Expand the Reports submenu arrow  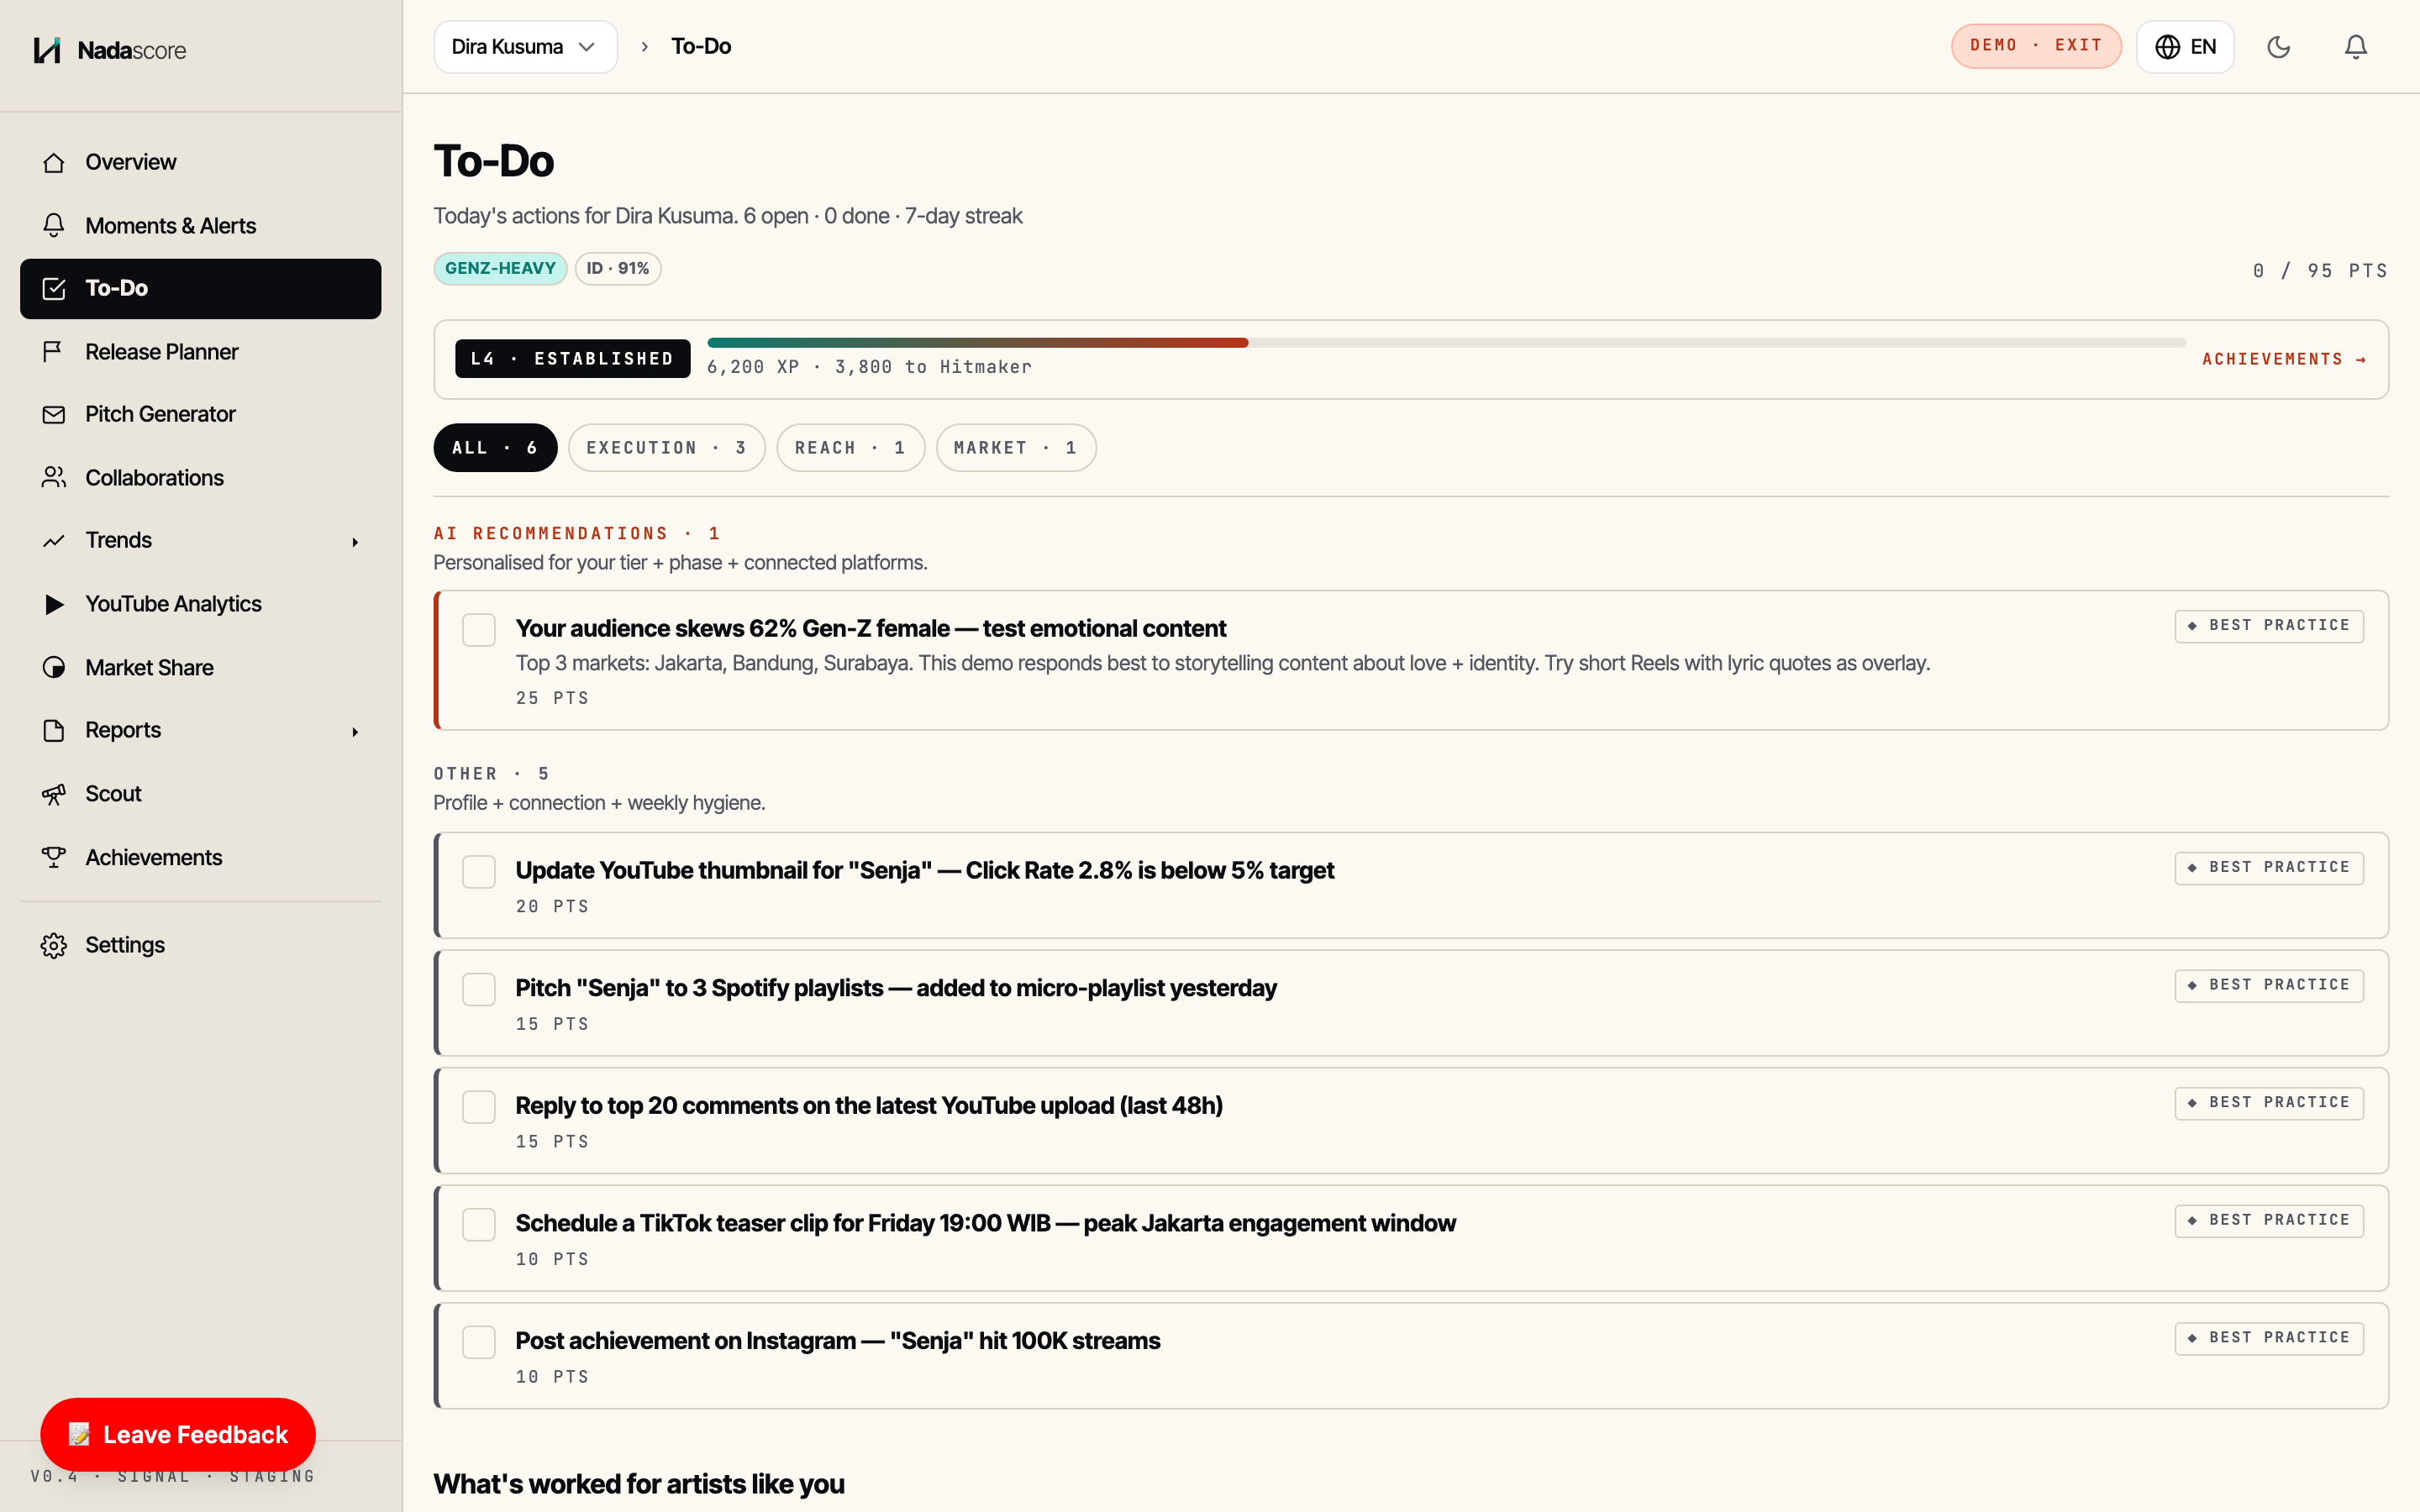[355, 732]
